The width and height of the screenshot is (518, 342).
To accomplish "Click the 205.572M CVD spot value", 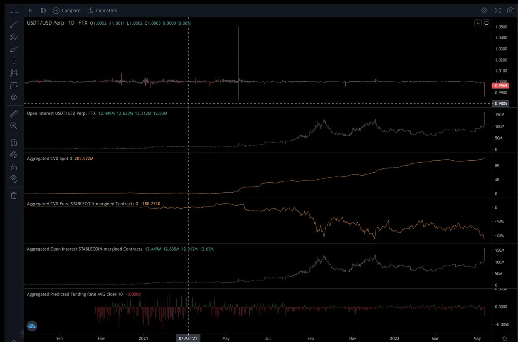I will pos(84,159).
